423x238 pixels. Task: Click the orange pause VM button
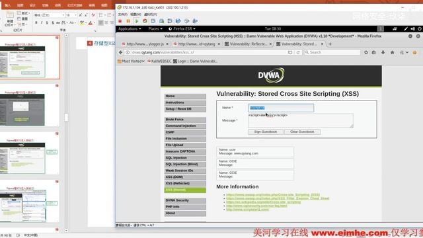(x=128, y=21)
